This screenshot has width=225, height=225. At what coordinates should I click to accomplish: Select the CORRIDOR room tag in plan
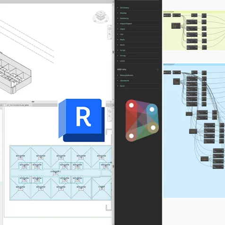(55, 173)
